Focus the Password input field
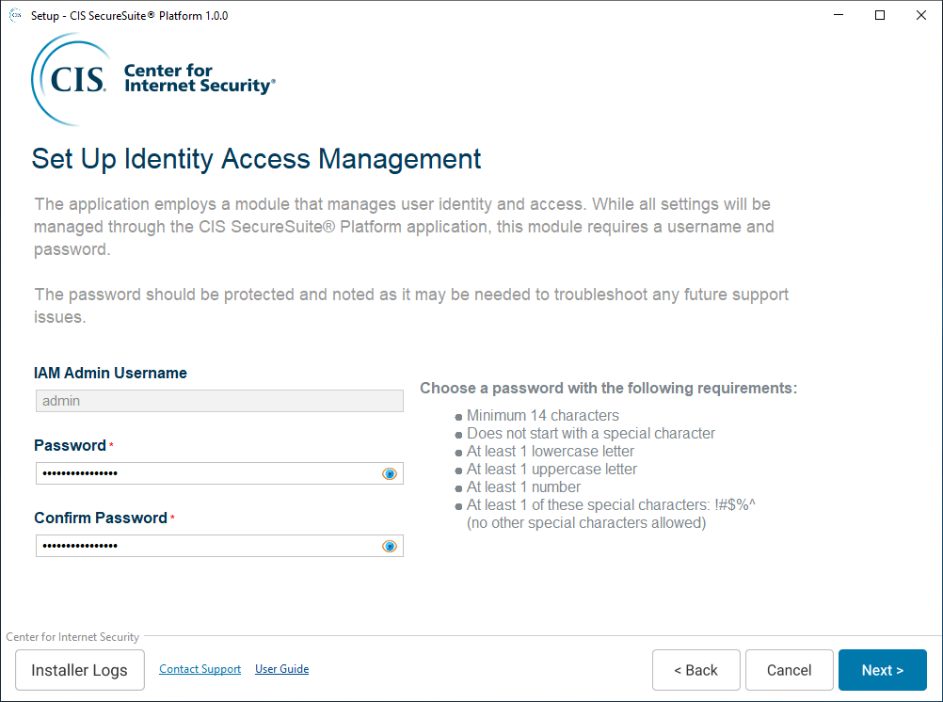 [x=219, y=473]
